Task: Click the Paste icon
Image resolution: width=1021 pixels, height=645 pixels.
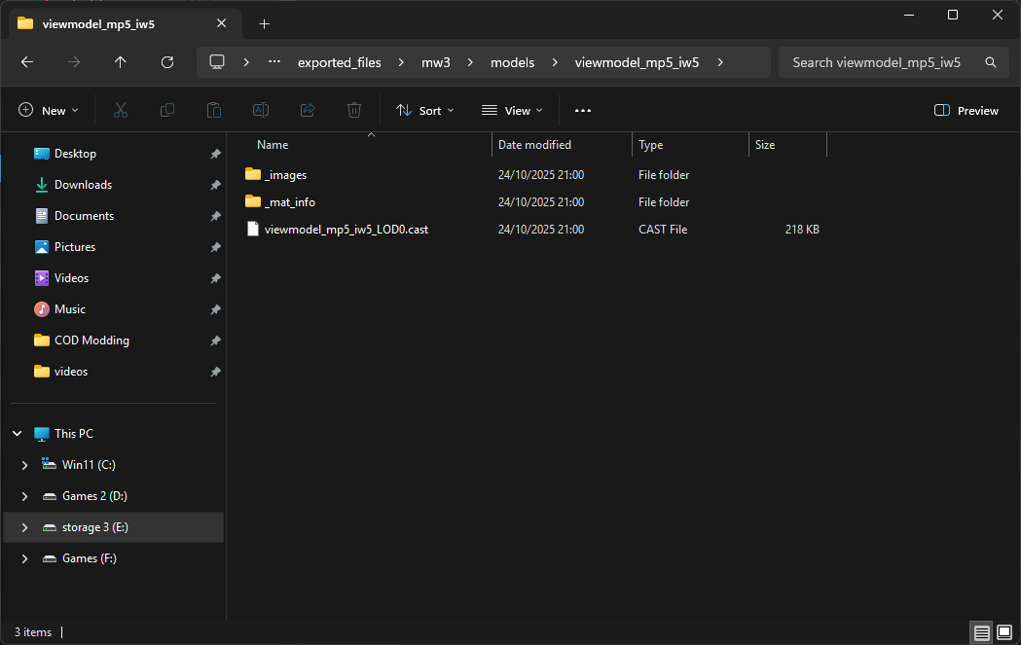Action: point(213,110)
